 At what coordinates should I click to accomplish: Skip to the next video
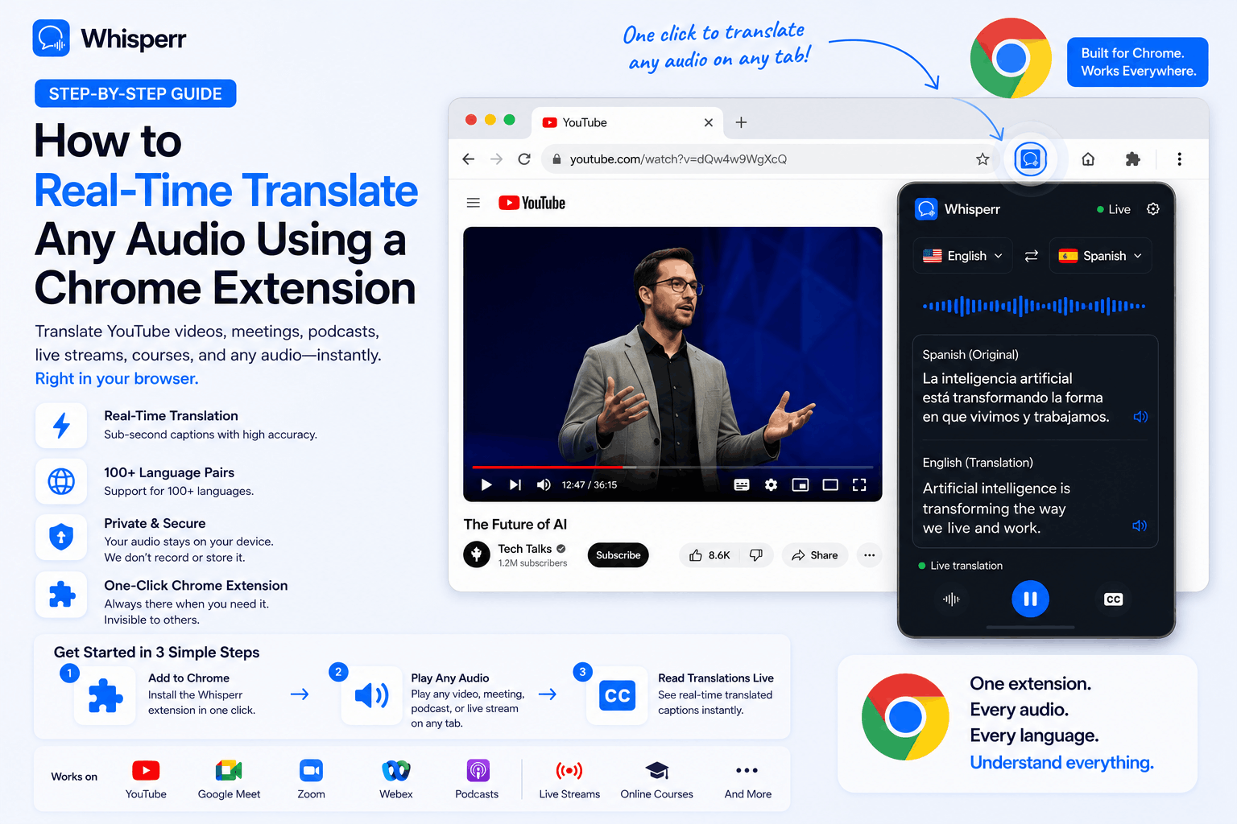[x=515, y=484]
